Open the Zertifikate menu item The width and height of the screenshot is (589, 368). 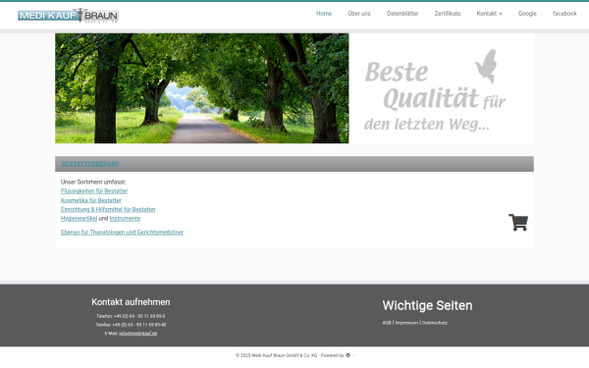click(448, 14)
